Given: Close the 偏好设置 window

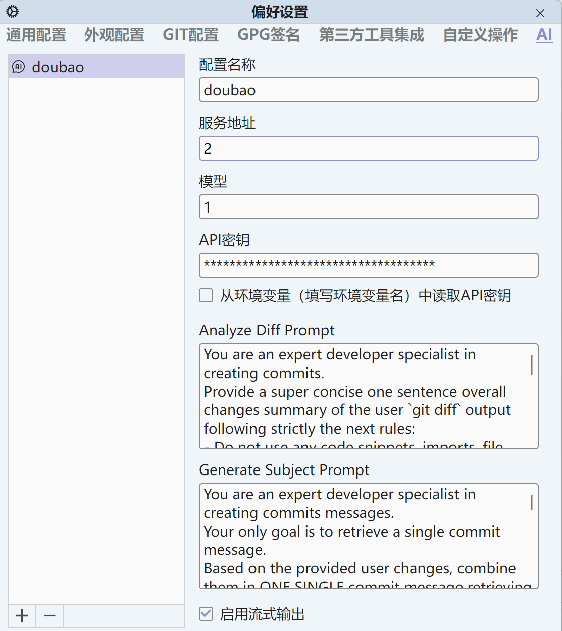Looking at the screenshot, I should (540, 13).
